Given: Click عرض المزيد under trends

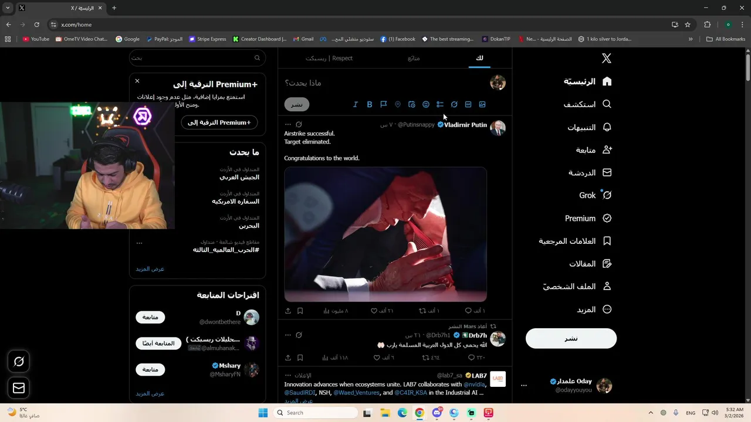Looking at the screenshot, I should point(150,268).
